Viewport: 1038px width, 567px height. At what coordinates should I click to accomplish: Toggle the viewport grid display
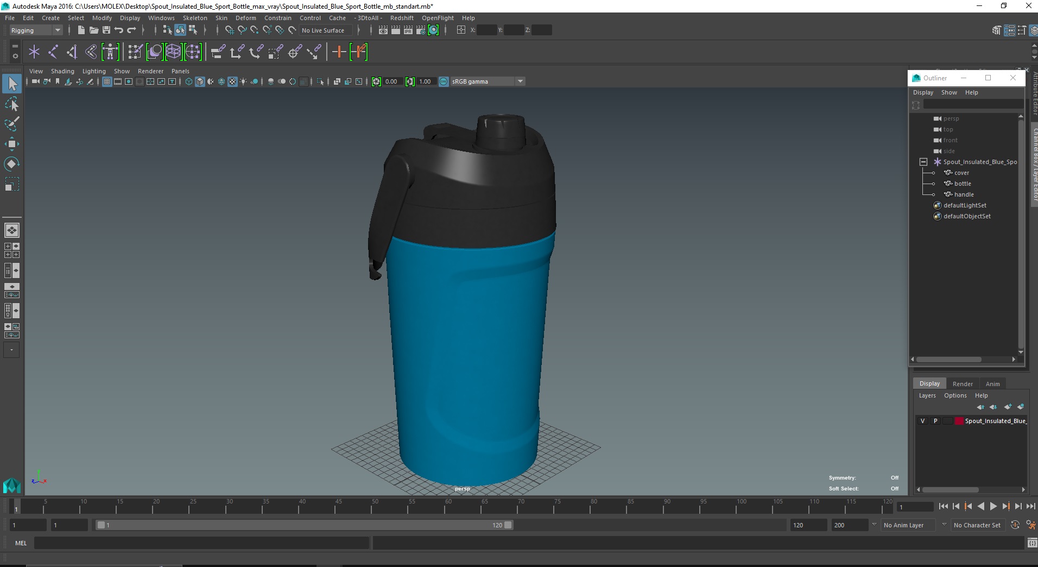pos(107,81)
